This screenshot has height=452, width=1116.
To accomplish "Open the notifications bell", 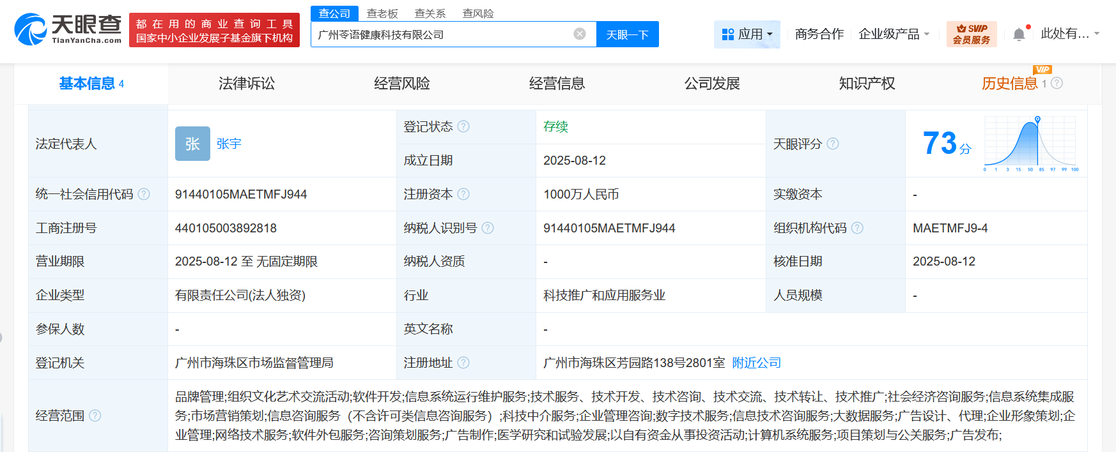I will click(x=1019, y=34).
